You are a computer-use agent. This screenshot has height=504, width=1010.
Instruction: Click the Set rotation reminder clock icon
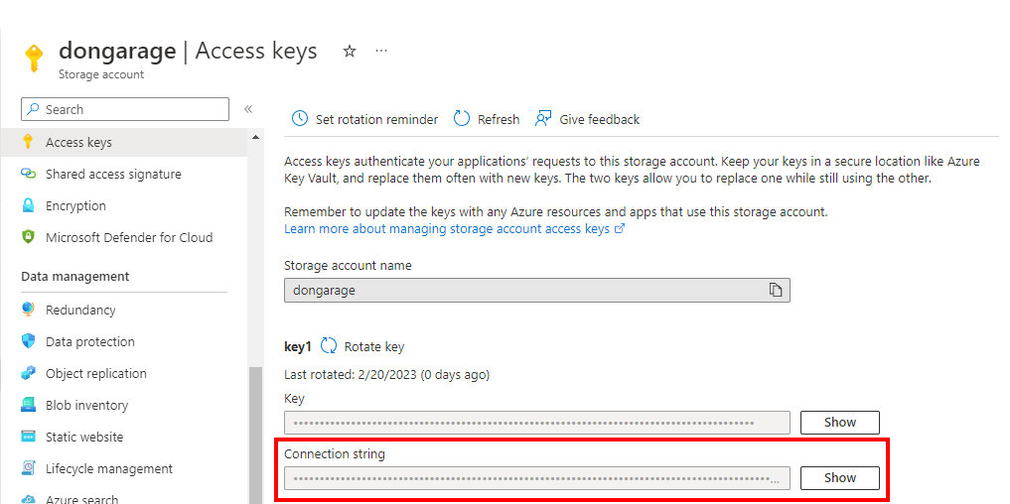click(300, 118)
